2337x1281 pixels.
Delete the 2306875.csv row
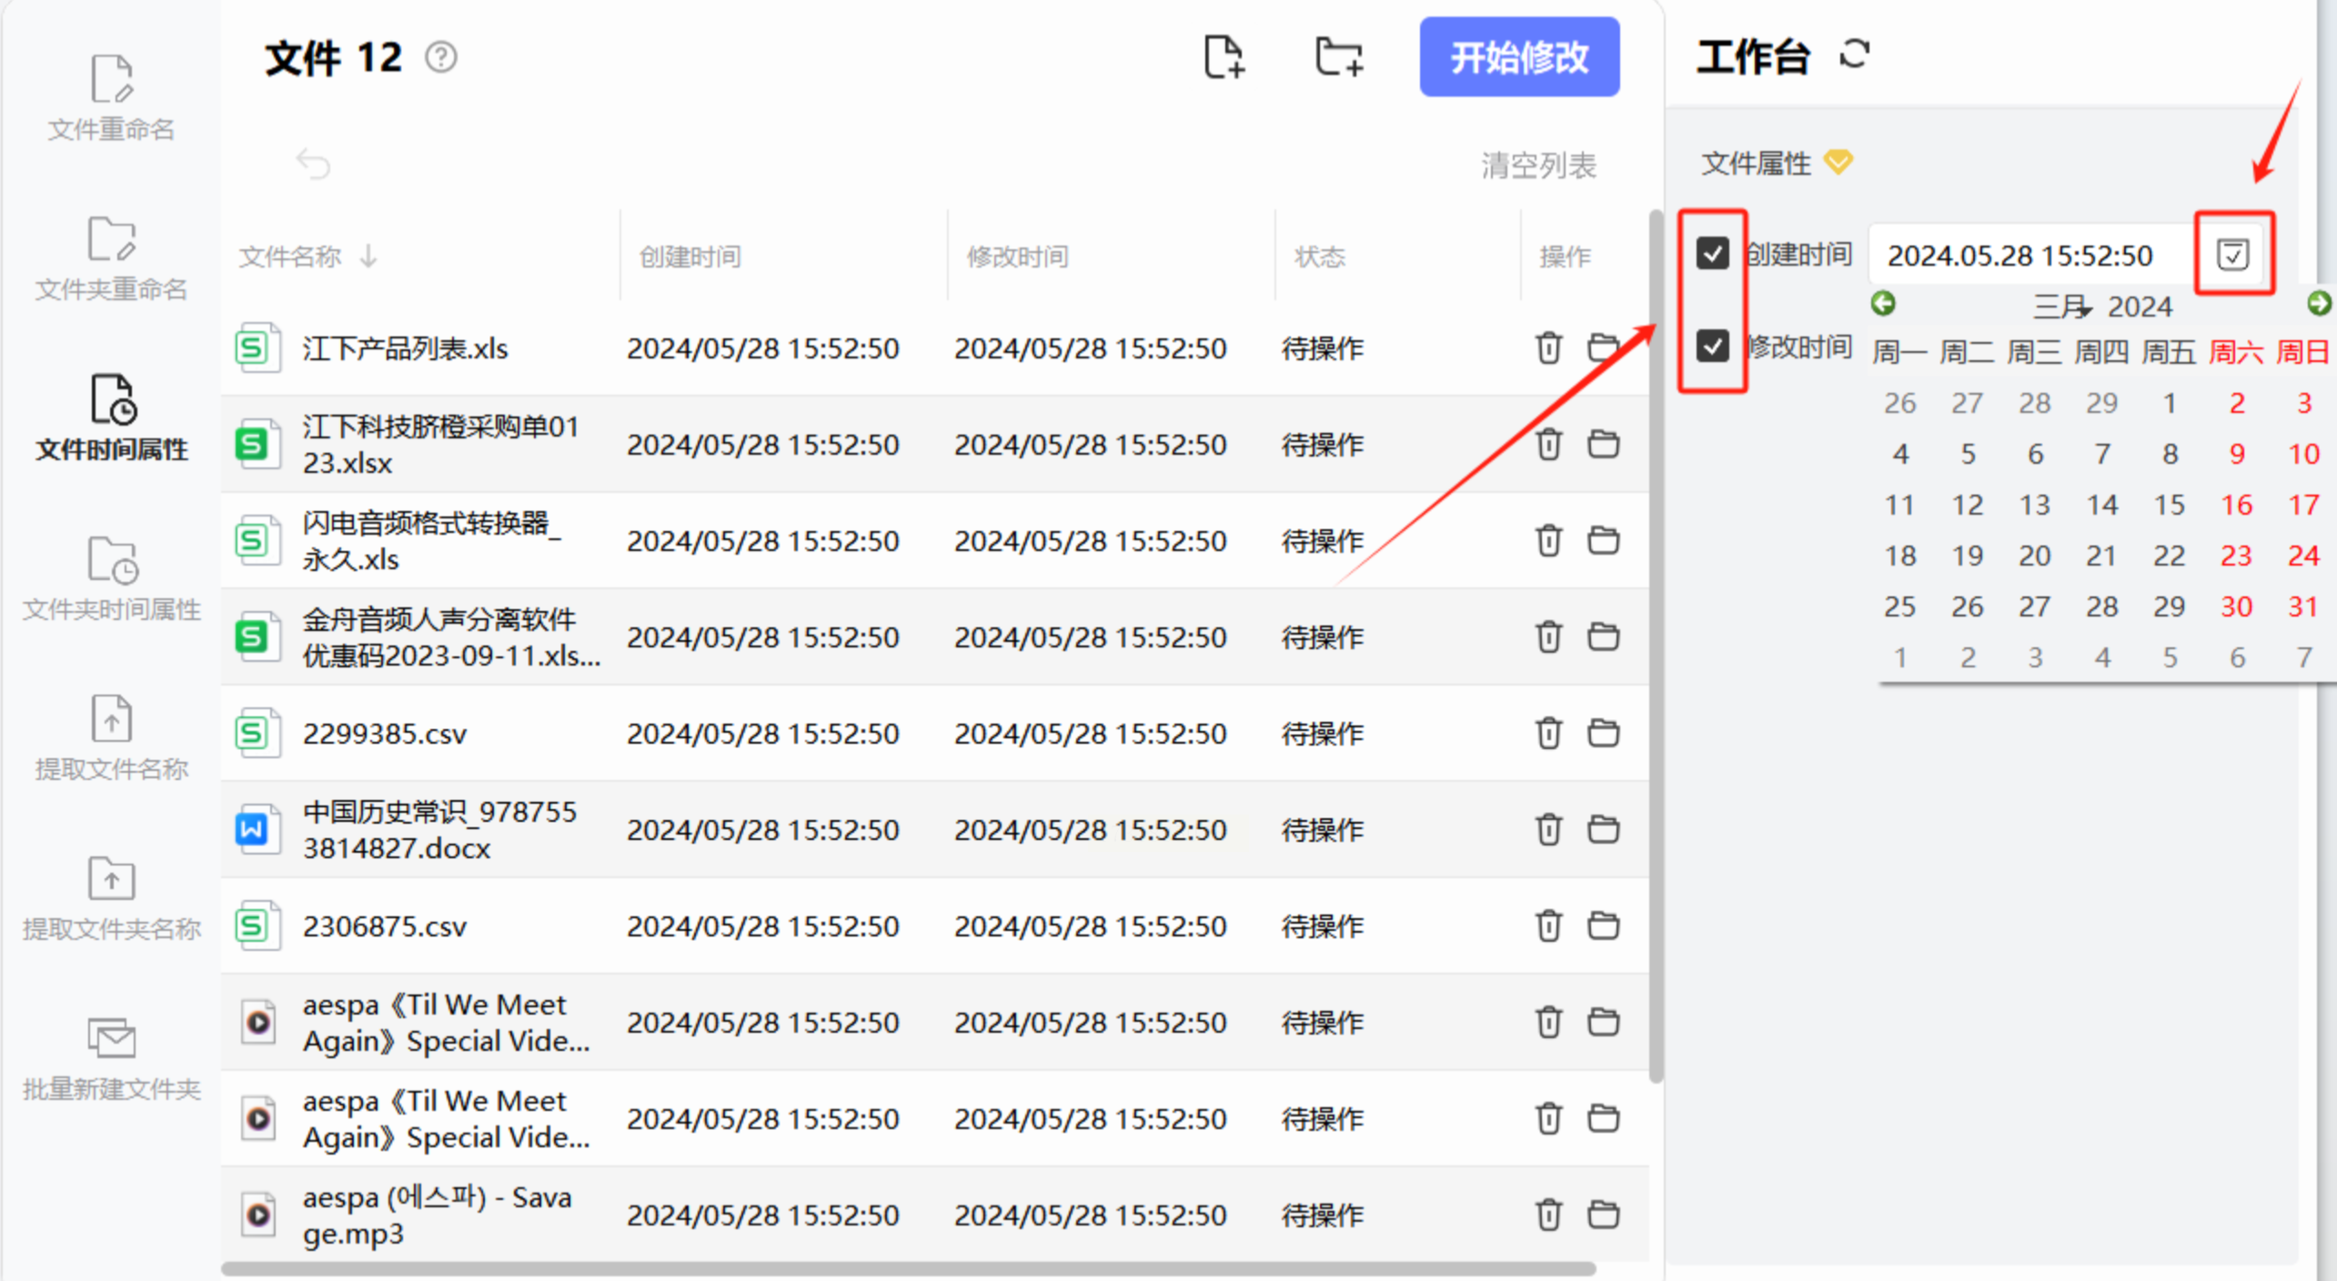1548,926
